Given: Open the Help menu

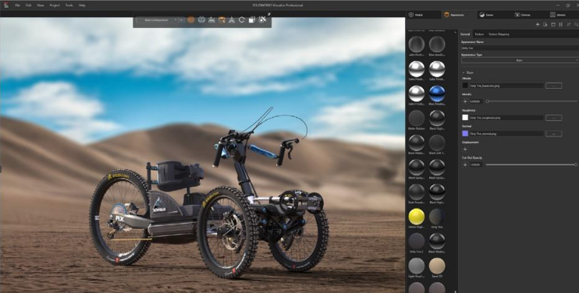Looking at the screenshot, I should tap(82, 5).
